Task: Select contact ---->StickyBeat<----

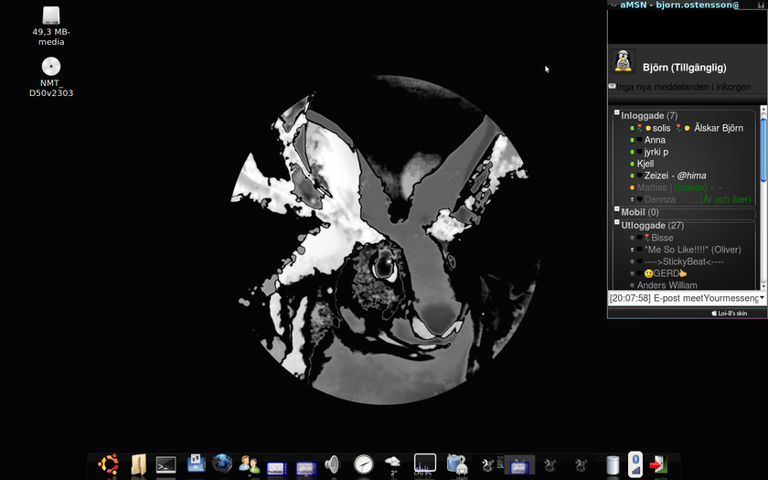Action: [684, 261]
